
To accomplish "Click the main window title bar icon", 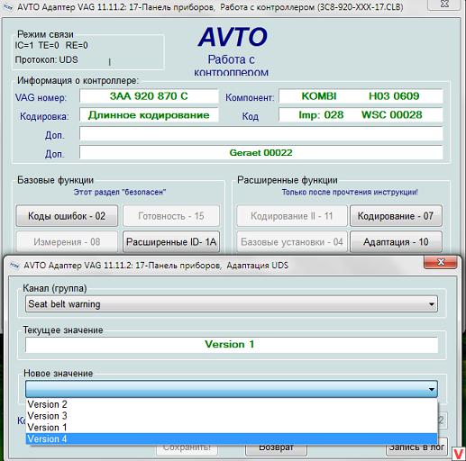I will 8,7.
